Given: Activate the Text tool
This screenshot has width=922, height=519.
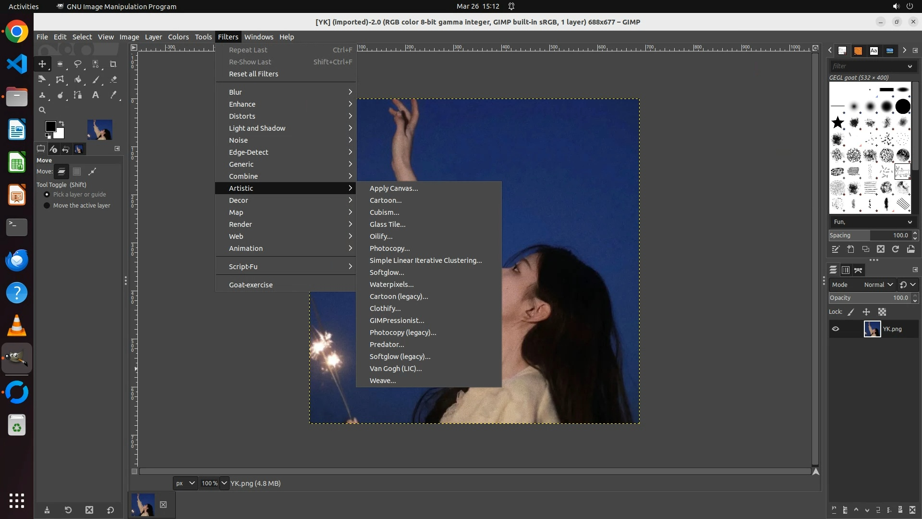Looking at the screenshot, I should coord(96,95).
